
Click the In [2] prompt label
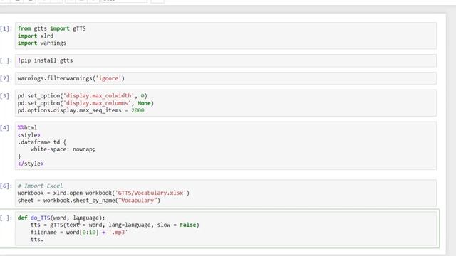[x=6, y=78]
